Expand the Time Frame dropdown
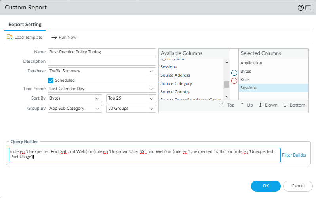This screenshot has width=316, height=198. [102, 89]
